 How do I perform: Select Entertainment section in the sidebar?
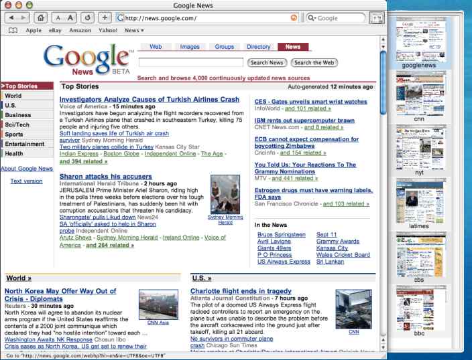click(x=27, y=144)
